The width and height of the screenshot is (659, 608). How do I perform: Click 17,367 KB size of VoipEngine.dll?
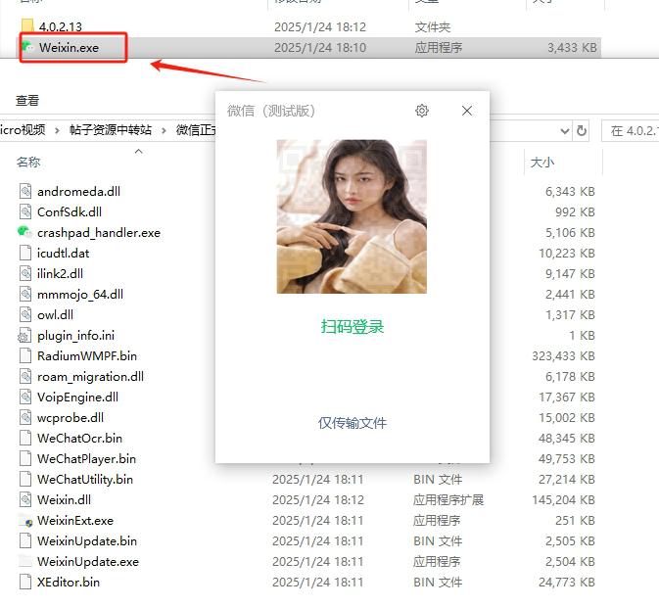coord(567,398)
